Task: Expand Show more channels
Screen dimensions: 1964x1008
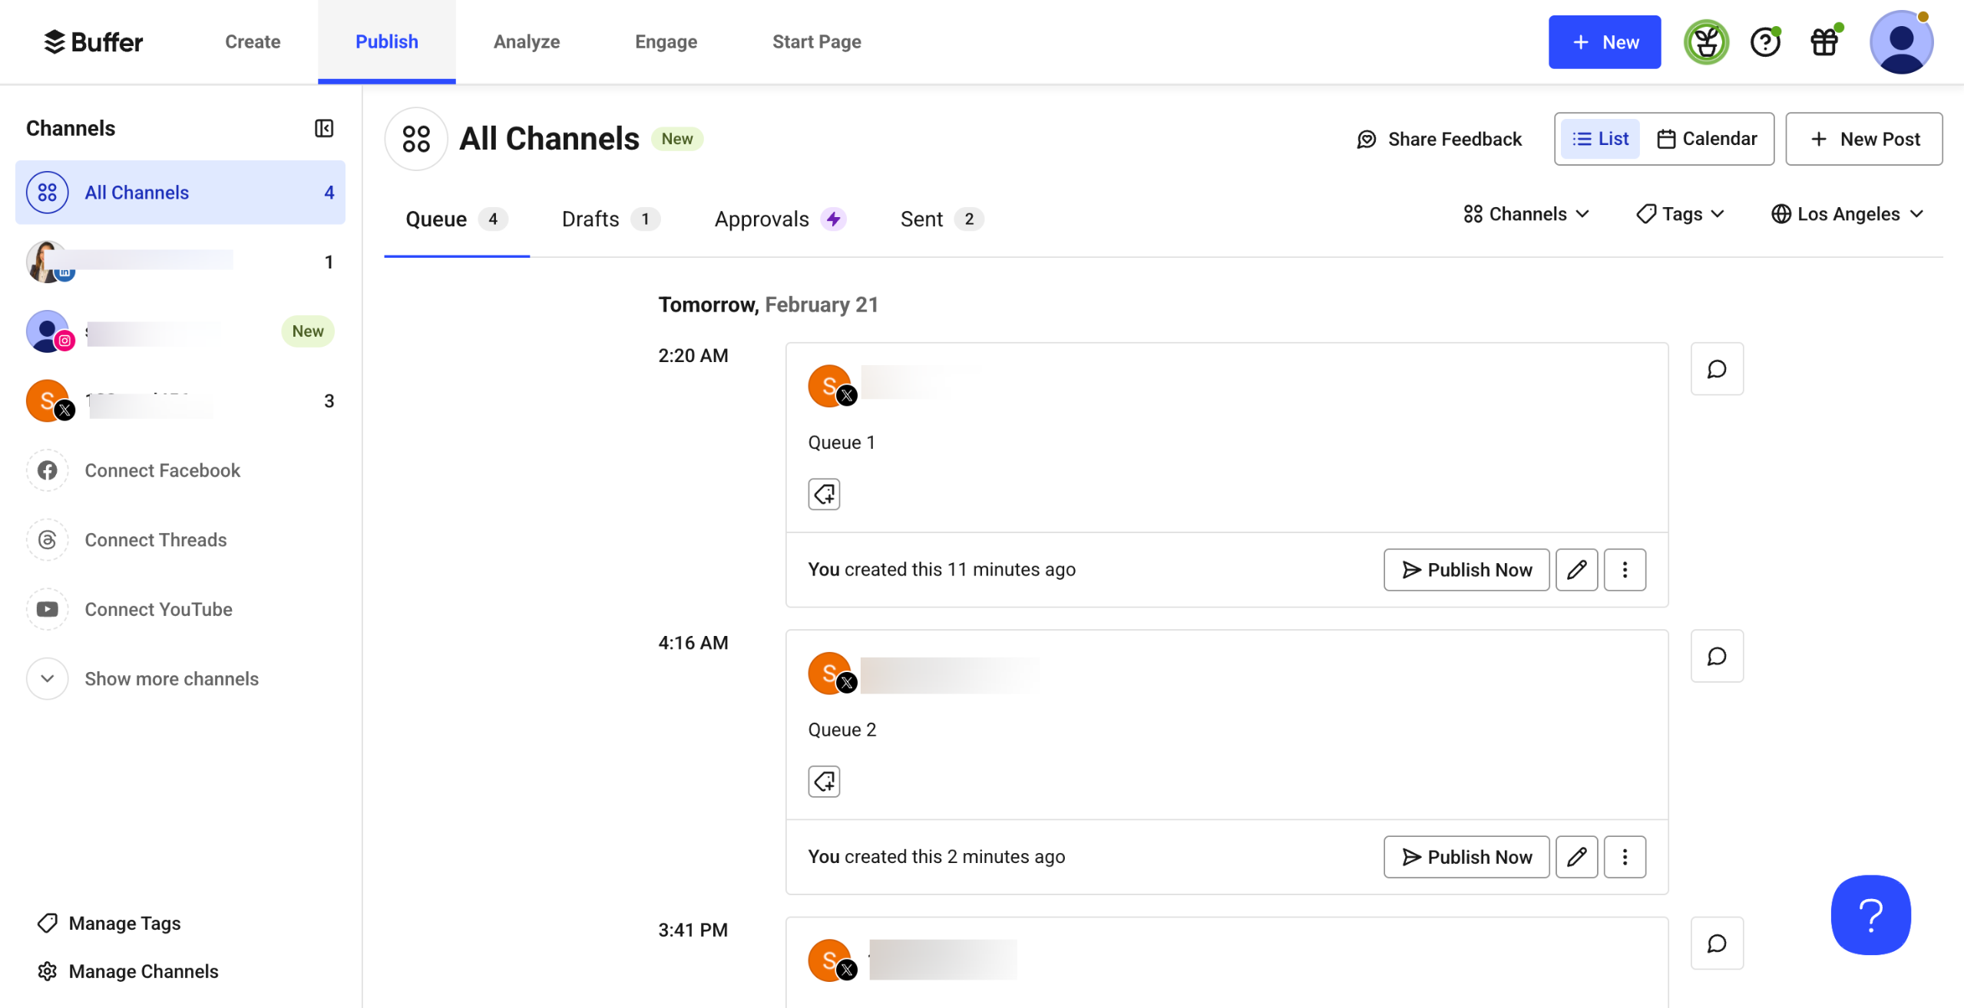Action: (170, 679)
